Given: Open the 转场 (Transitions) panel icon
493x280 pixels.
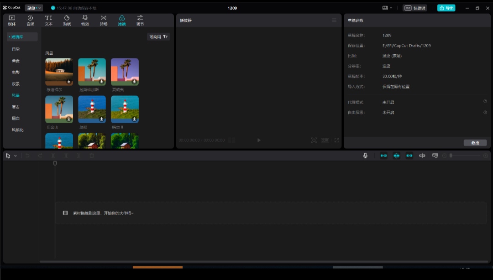Looking at the screenshot, I should click(x=103, y=20).
